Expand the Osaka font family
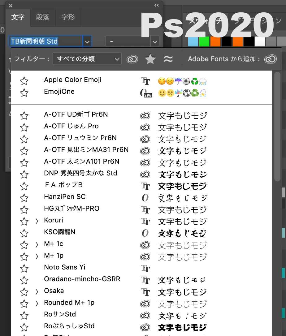The width and height of the screenshot is (286, 336). [37, 292]
